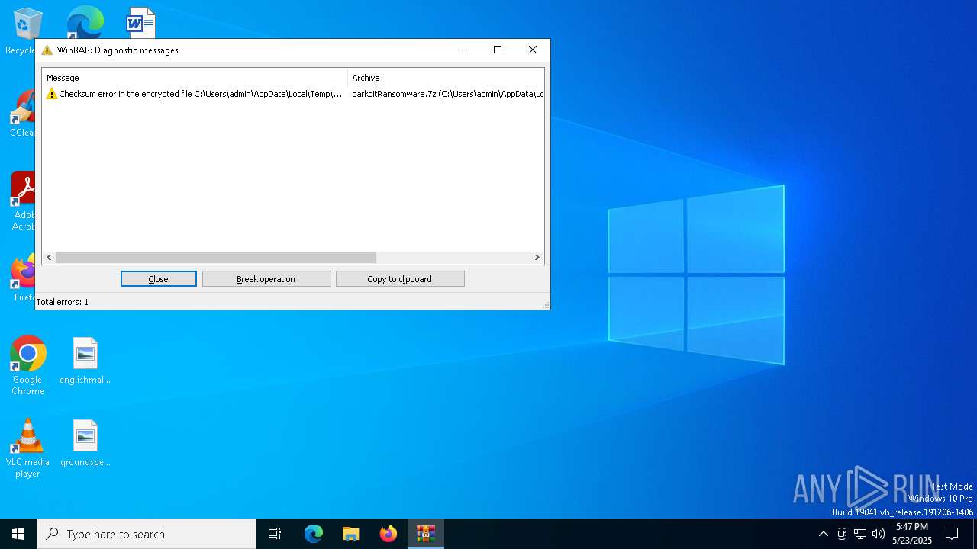Click the WinRAR taskbar icon

pos(426,534)
